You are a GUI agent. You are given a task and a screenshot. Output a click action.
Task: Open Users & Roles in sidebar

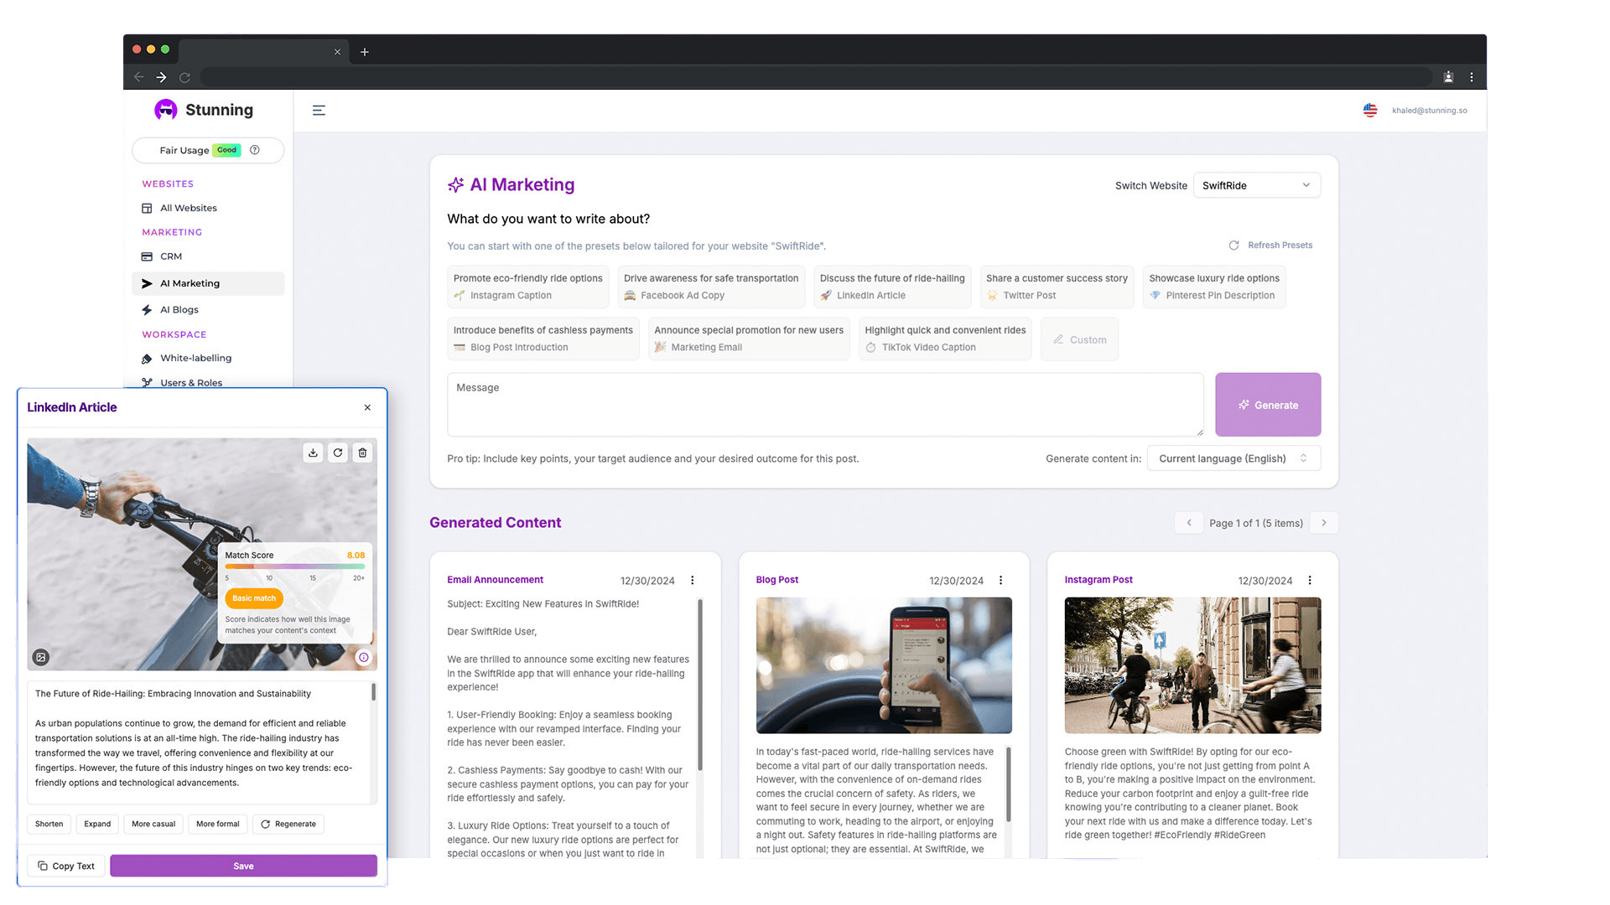click(x=208, y=382)
